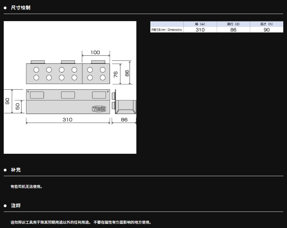Click the caution text under 注释

coord(81,222)
